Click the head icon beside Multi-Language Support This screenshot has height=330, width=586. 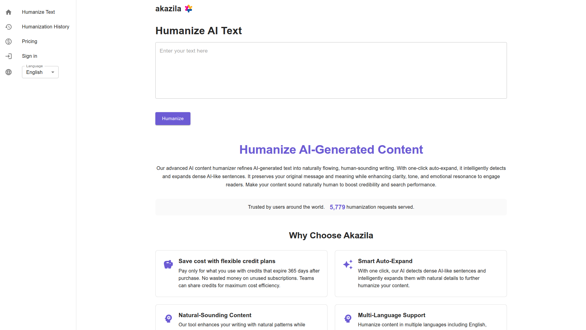tap(348, 318)
